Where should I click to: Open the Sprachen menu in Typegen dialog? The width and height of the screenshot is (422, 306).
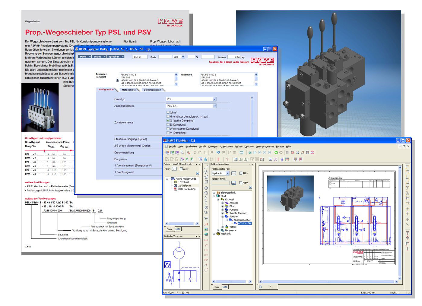[116, 57]
